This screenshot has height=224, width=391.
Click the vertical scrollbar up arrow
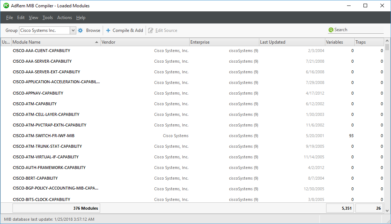pos(387,41)
